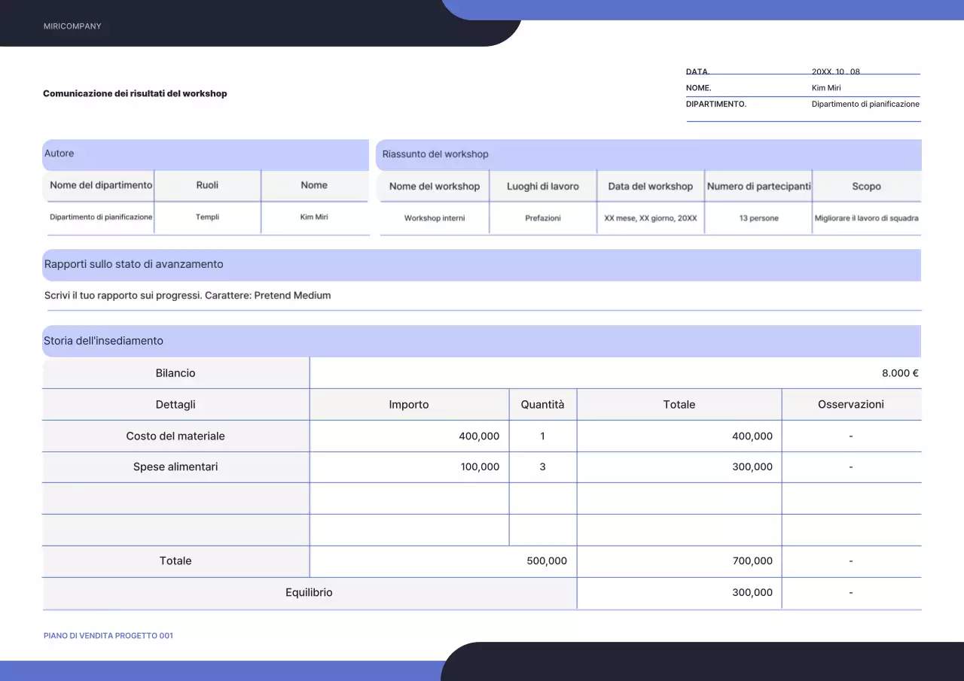
Task: Select the Bilancio amount 8.000 €
Action: click(901, 372)
